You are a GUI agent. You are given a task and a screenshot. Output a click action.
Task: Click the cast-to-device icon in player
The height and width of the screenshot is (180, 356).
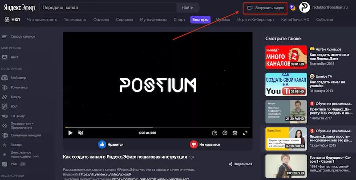click(214, 133)
